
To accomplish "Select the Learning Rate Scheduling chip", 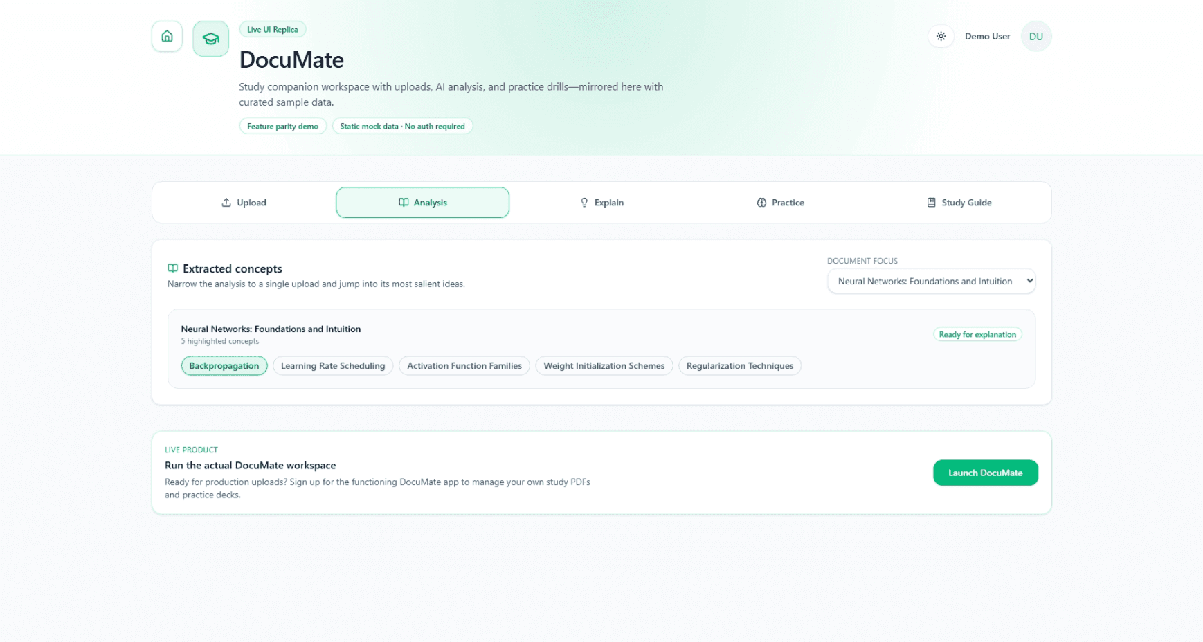I will [x=333, y=365].
